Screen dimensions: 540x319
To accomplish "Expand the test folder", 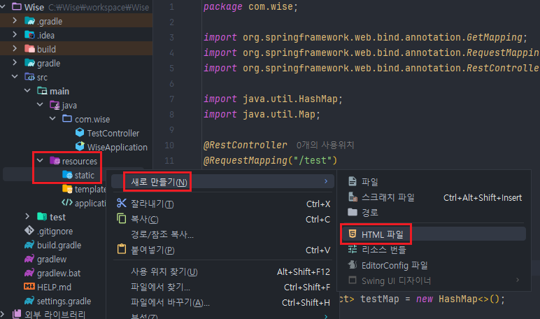I will pyautogui.click(x=27, y=216).
